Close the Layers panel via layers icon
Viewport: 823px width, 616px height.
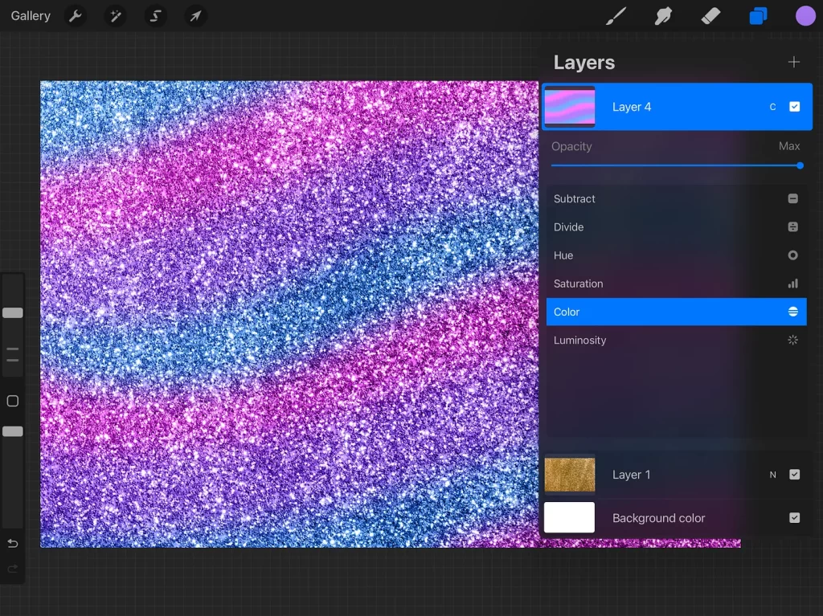pyautogui.click(x=758, y=16)
